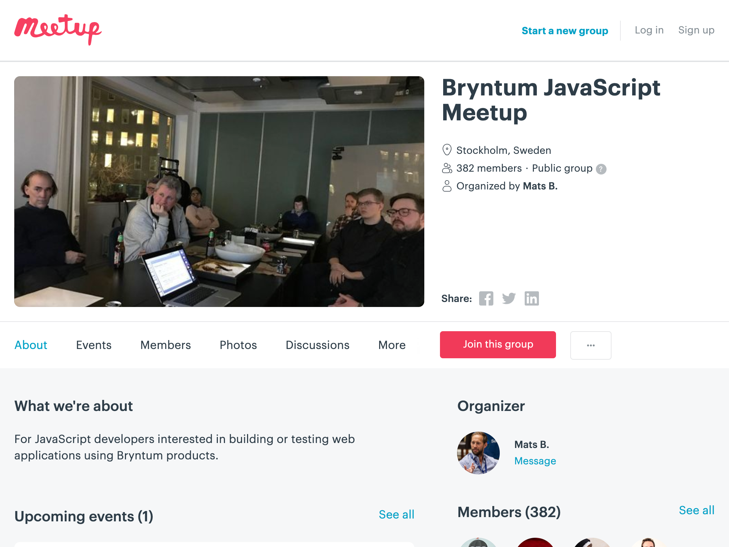Screen dimensions: 729x547
Task: Share the group on Facebook
Action: (486, 298)
